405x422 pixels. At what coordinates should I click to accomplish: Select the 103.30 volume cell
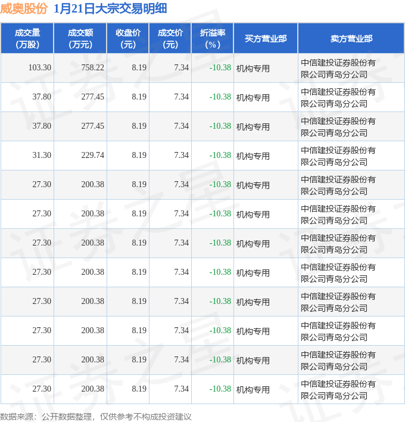click(x=39, y=68)
